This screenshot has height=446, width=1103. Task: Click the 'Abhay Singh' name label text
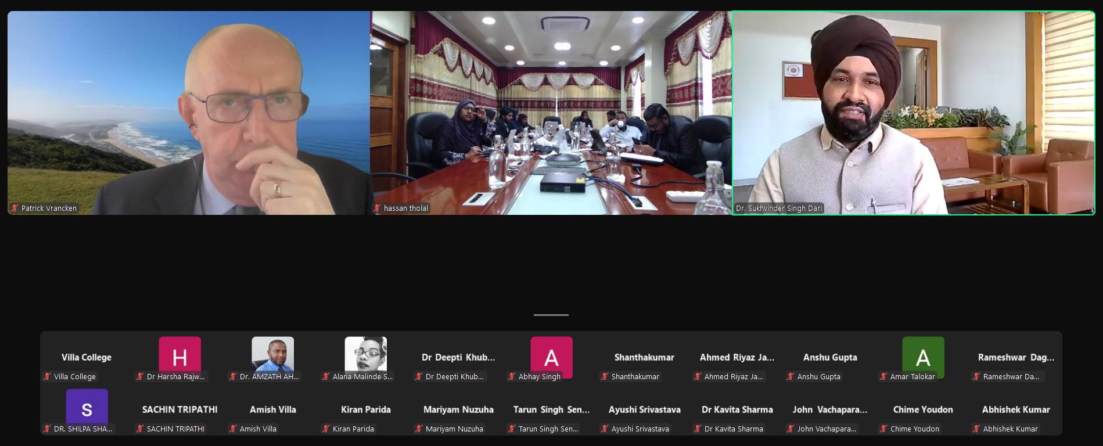(x=540, y=376)
